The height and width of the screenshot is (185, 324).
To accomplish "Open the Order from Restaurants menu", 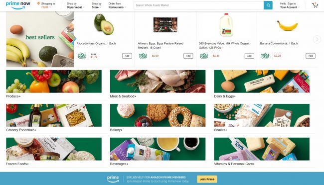I will (x=117, y=5).
